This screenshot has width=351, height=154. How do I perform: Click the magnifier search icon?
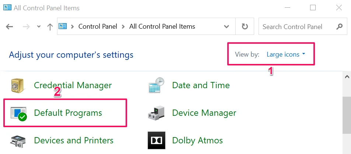point(339,26)
